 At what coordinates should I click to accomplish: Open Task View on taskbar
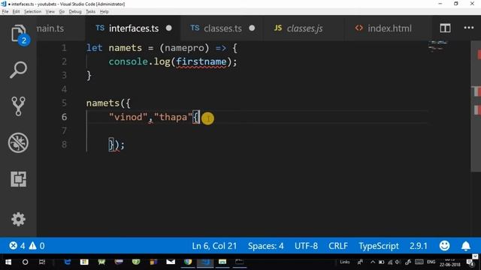pyautogui.click(x=42, y=262)
